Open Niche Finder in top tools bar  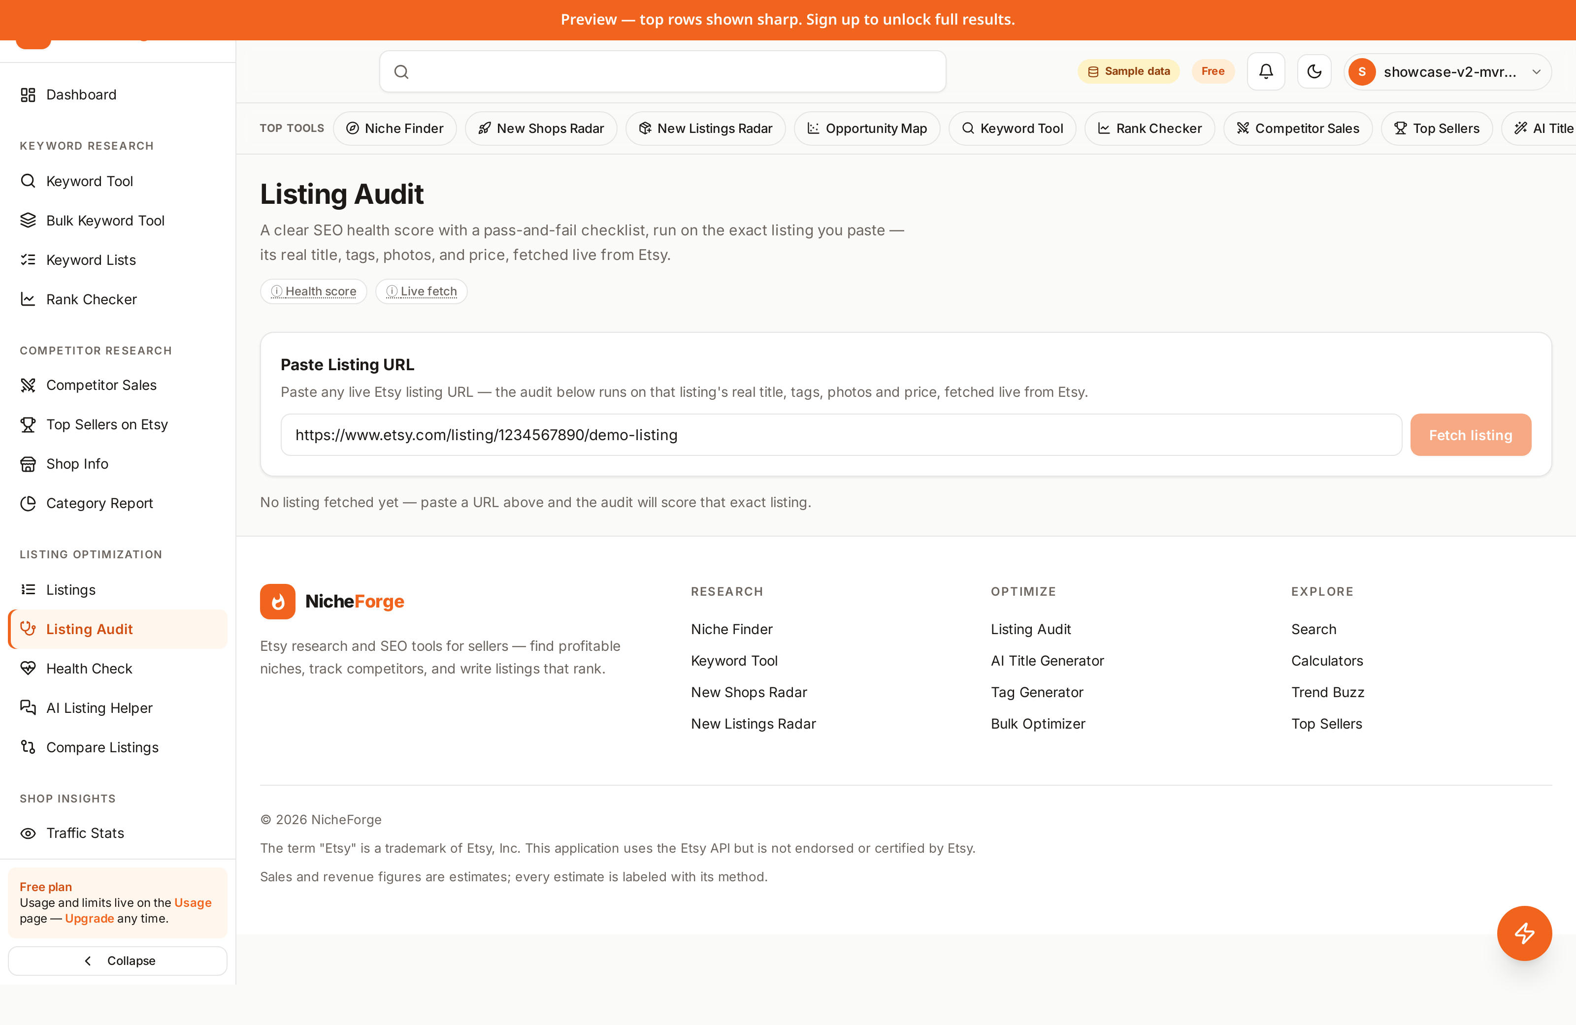click(395, 128)
